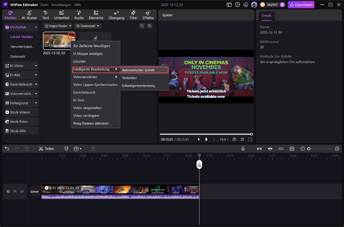
Task: Select KI-Tanz in the context menu
Action: [x=95, y=100]
